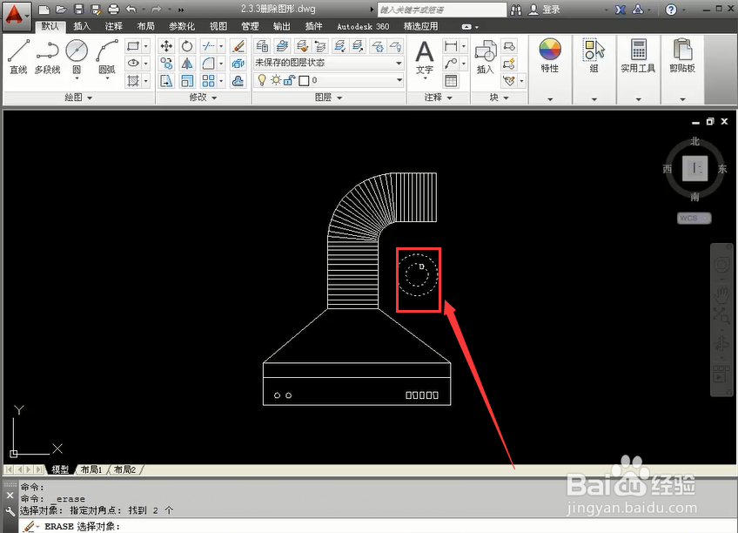Click the 登录 sign-in button
Screen dimensions: 738x533
coord(545,10)
